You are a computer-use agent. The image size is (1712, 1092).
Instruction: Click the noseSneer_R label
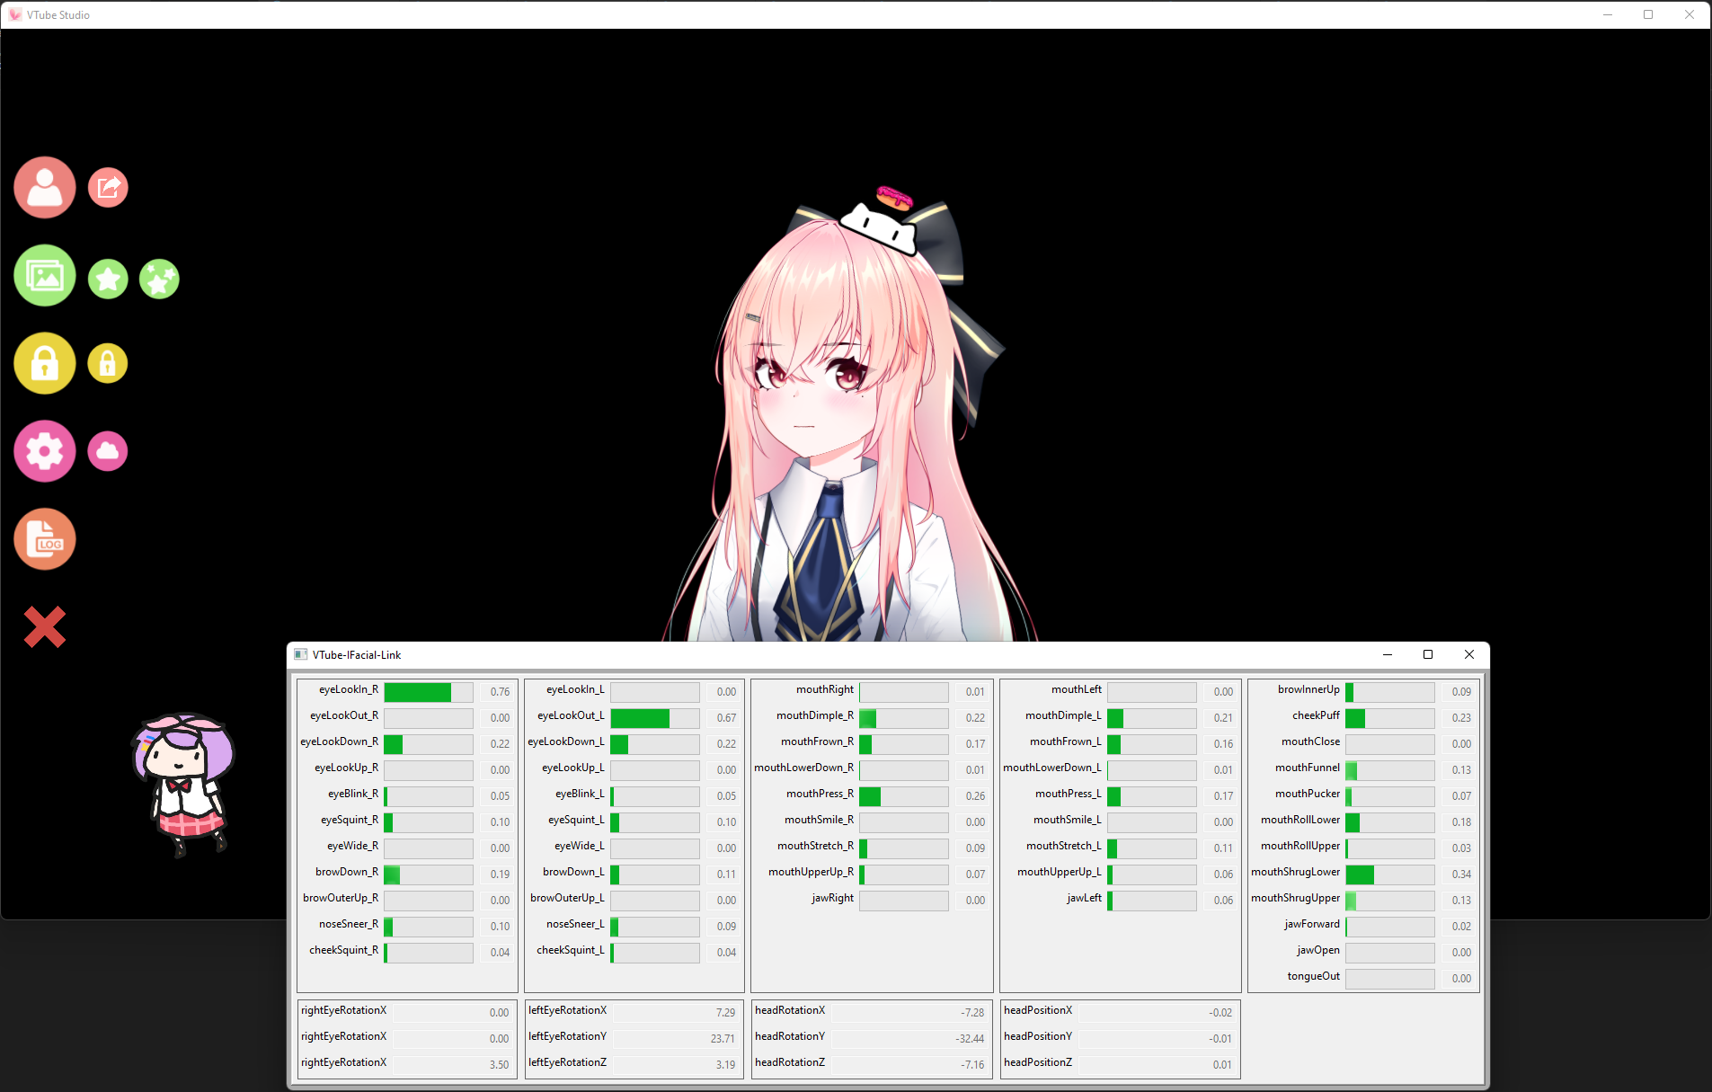tap(349, 924)
